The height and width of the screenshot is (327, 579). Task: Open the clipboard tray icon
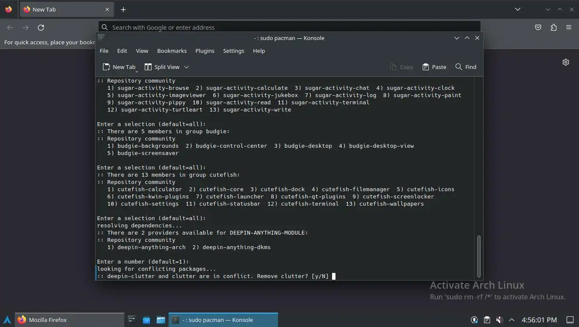click(487, 320)
